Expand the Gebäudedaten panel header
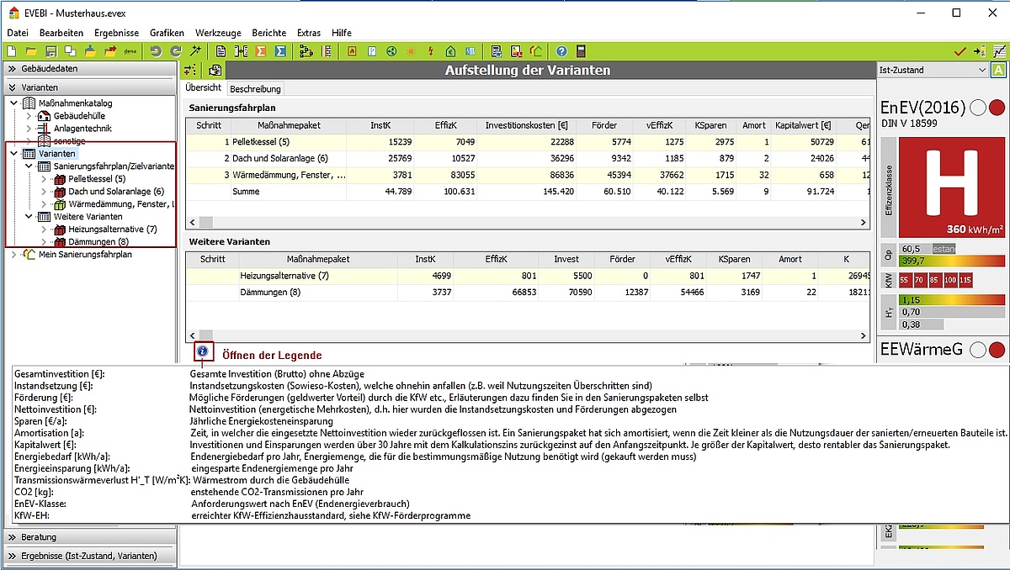 click(88, 69)
